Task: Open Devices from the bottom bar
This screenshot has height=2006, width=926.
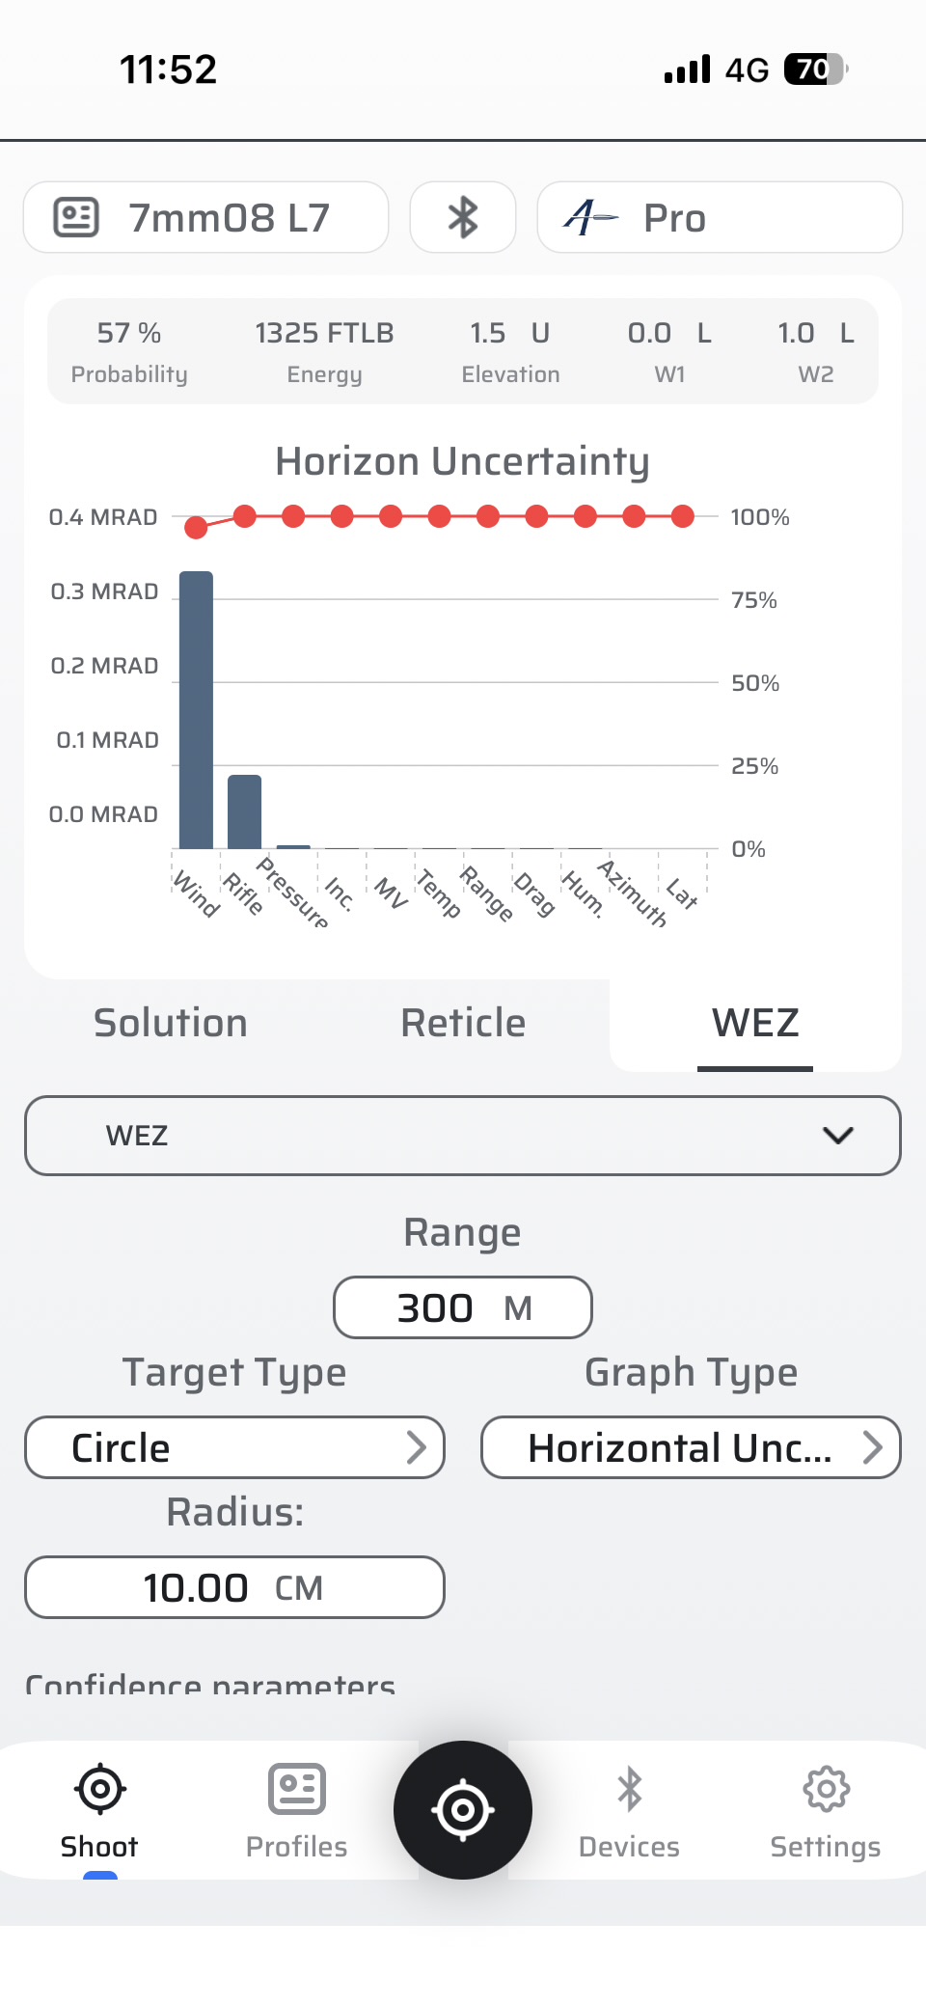Action: 629,1811
